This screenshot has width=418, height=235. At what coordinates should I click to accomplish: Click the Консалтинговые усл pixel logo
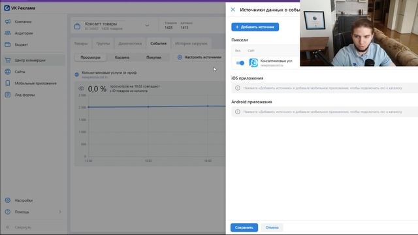(253, 63)
